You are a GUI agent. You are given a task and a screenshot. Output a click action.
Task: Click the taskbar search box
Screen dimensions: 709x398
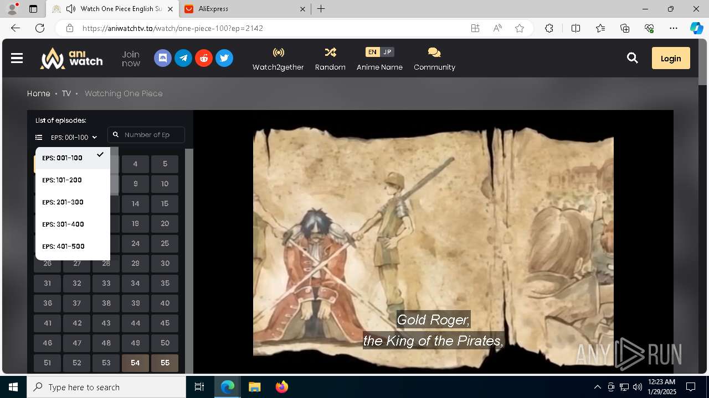click(106, 387)
